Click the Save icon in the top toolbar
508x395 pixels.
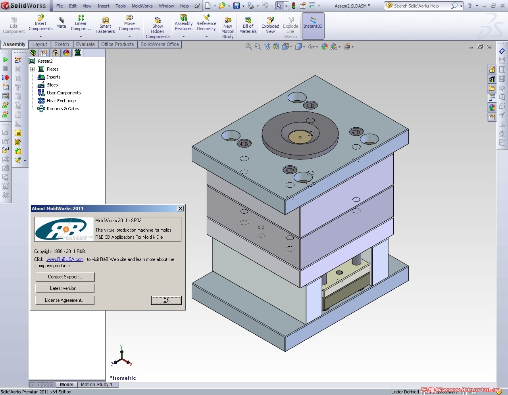(x=237, y=6)
